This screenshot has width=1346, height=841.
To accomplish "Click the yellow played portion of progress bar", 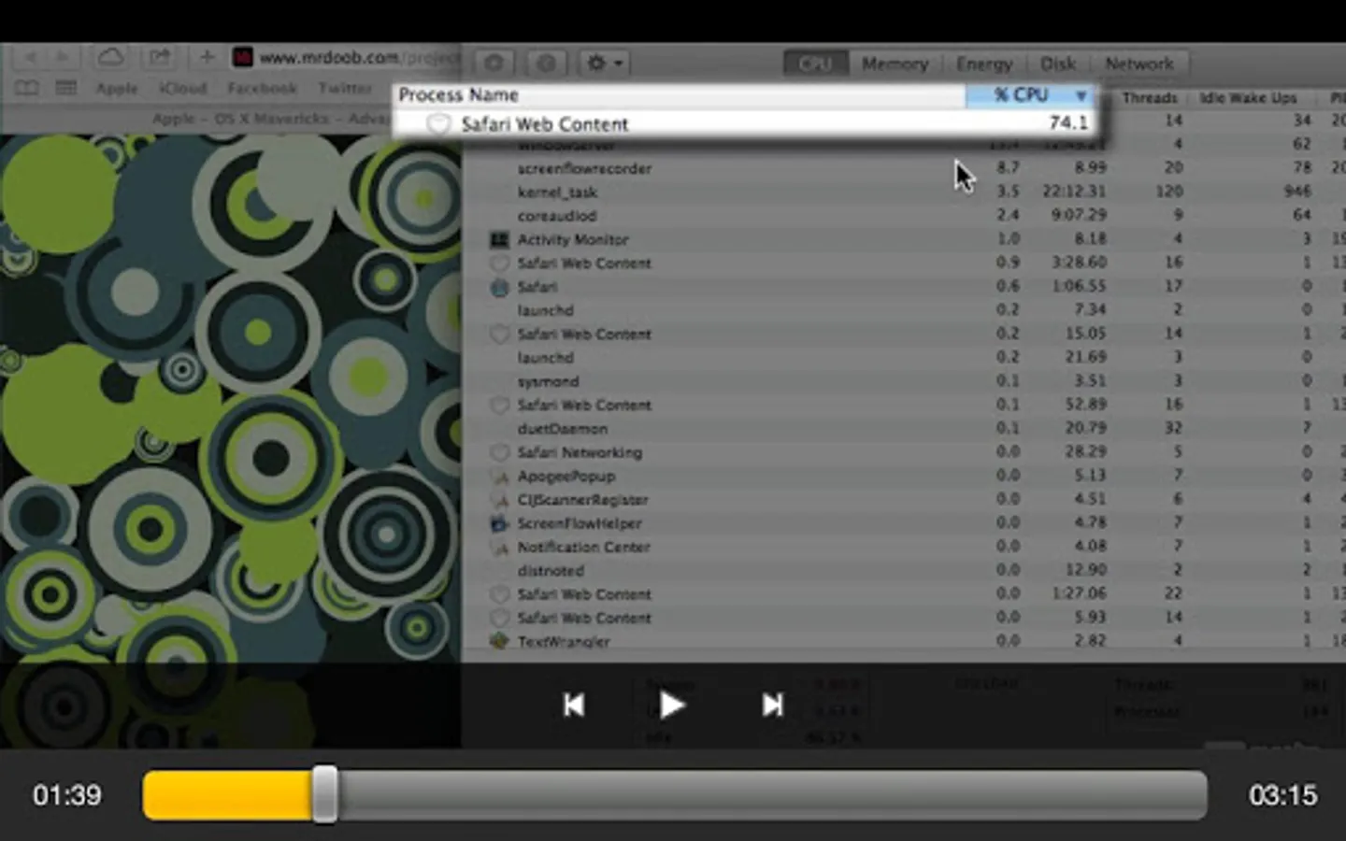I will 228,795.
